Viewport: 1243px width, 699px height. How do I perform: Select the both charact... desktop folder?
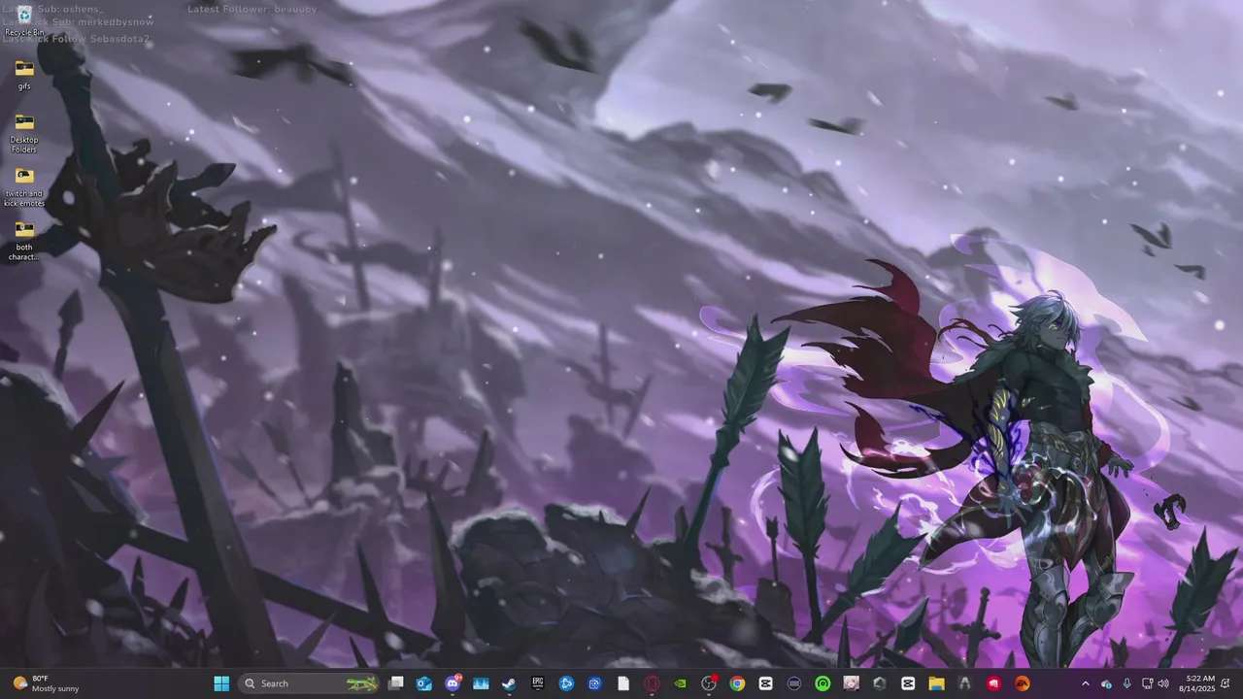(24, 241)
